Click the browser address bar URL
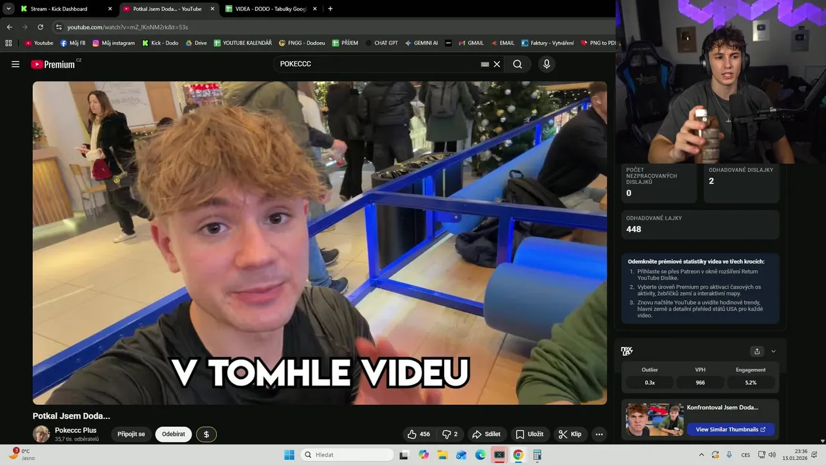 (x=128, y=27)
